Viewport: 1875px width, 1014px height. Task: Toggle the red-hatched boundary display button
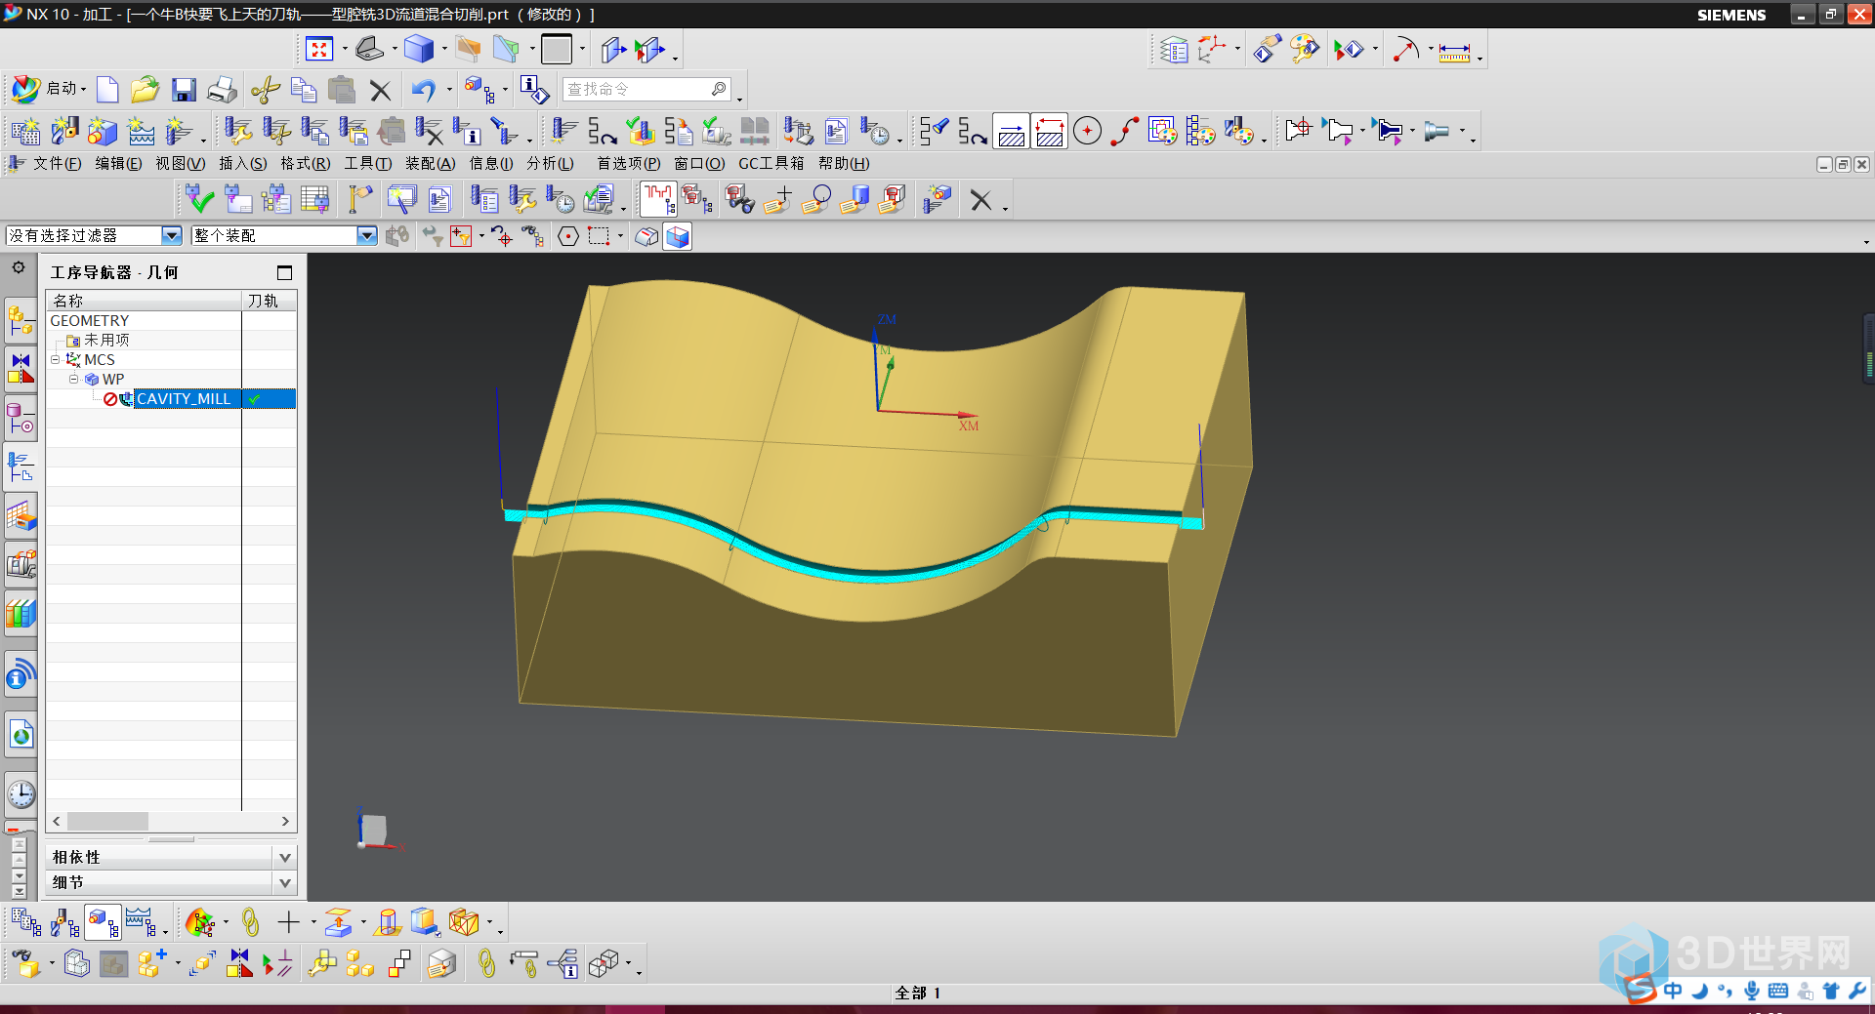(1050, 131)
